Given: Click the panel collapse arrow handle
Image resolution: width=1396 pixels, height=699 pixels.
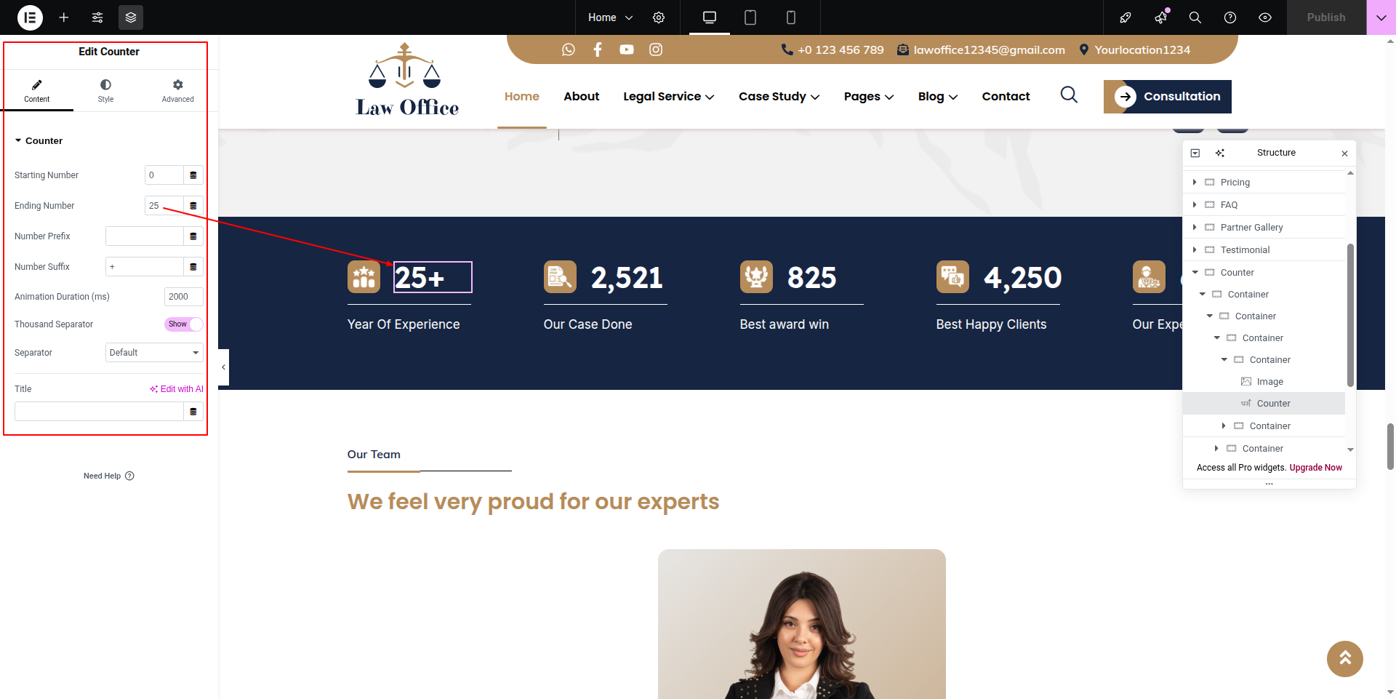Looking at the screenshot, I should tap(224, 367).
